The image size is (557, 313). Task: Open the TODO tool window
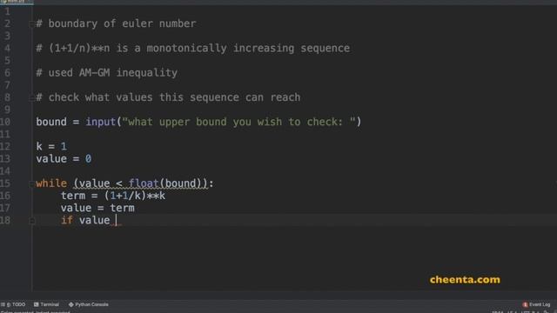tap(13, 304)
